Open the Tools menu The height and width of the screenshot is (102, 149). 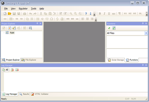point(34,9)
